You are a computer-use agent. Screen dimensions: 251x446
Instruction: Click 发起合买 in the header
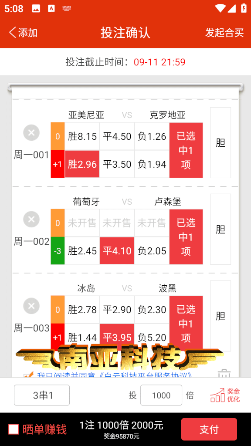pyautogui.click(x=224, y=33)
